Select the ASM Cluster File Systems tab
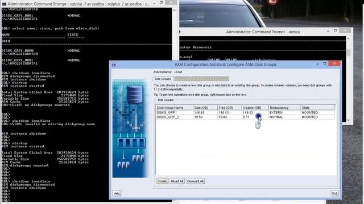This screenshot has width=364, height=204. (x=209, y=79)
